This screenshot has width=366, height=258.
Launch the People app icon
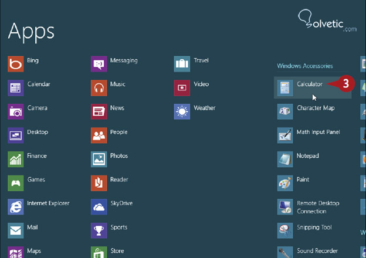pyautogui.click(x=99, y=135)
